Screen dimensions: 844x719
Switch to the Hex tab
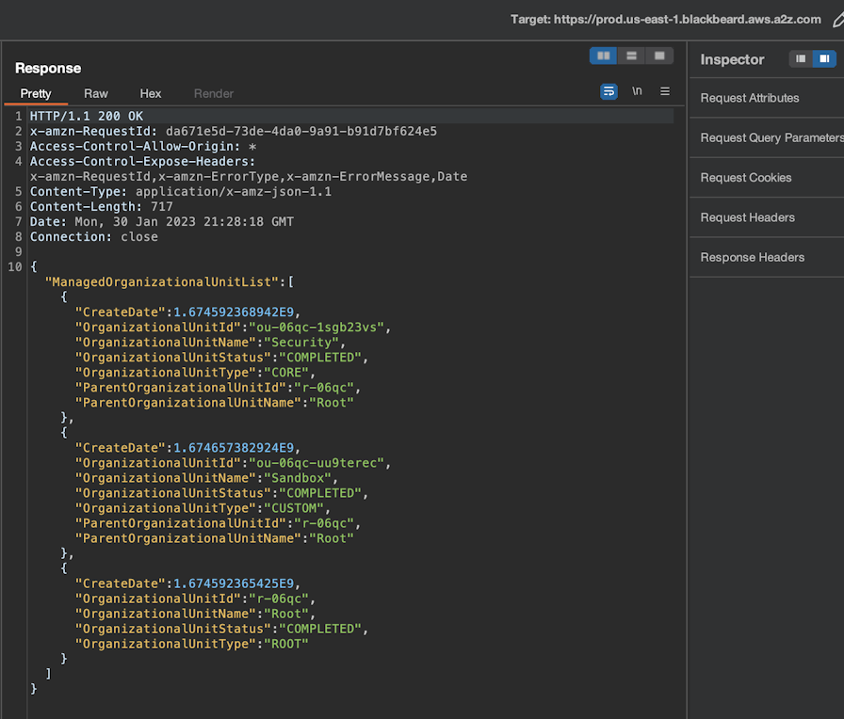(x=150, y=93)
